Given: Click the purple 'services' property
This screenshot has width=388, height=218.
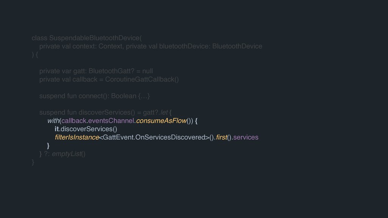Looking at the screenshot, I should tap(246, 137).
